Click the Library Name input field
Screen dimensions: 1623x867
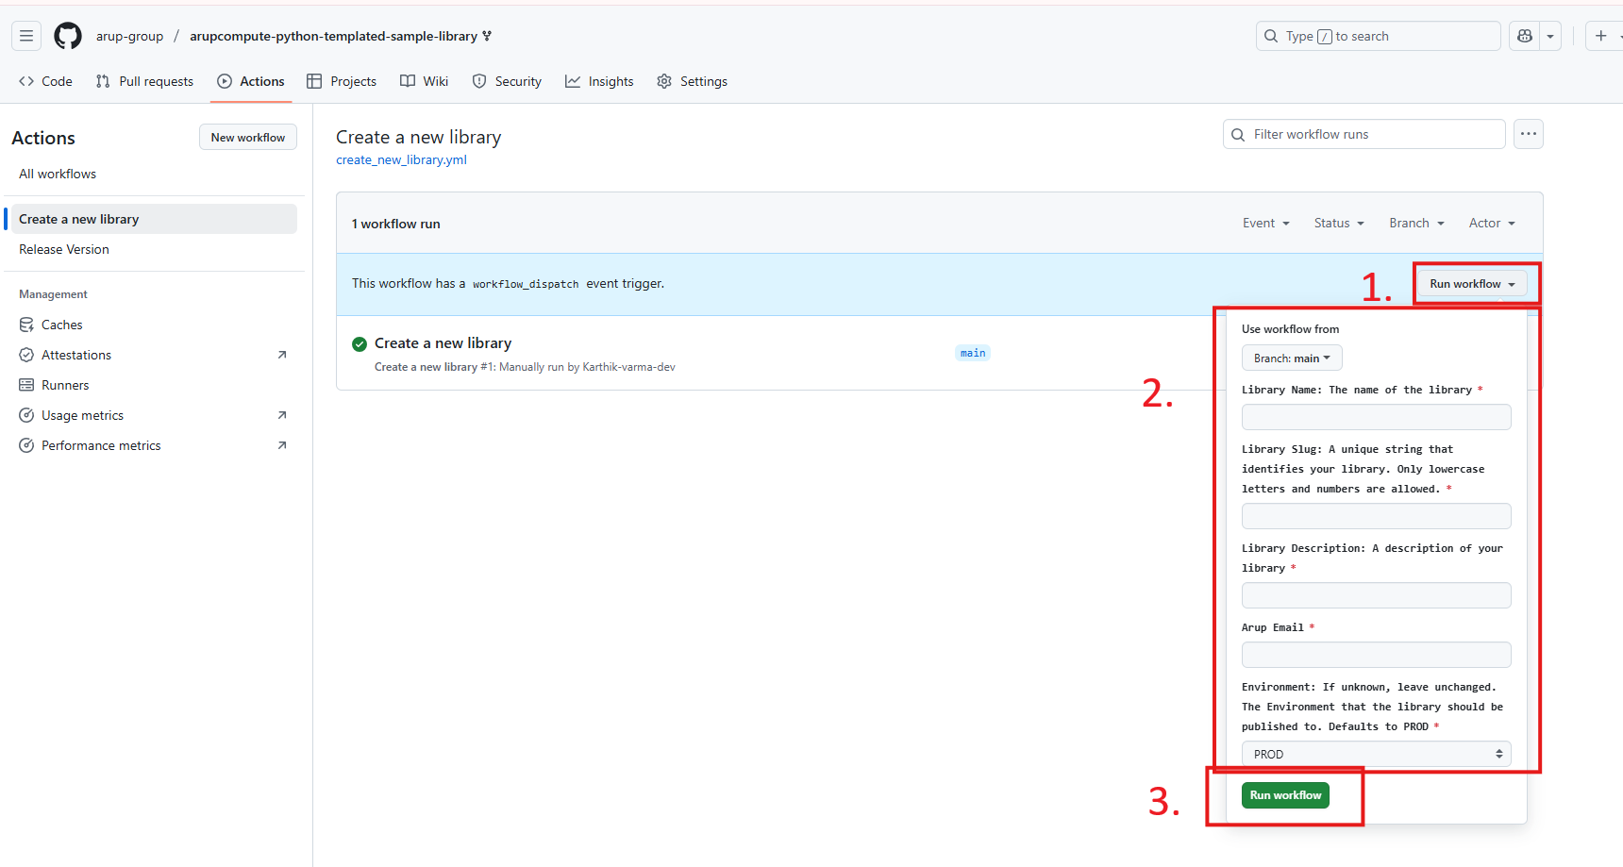(x=1376, y=417)
